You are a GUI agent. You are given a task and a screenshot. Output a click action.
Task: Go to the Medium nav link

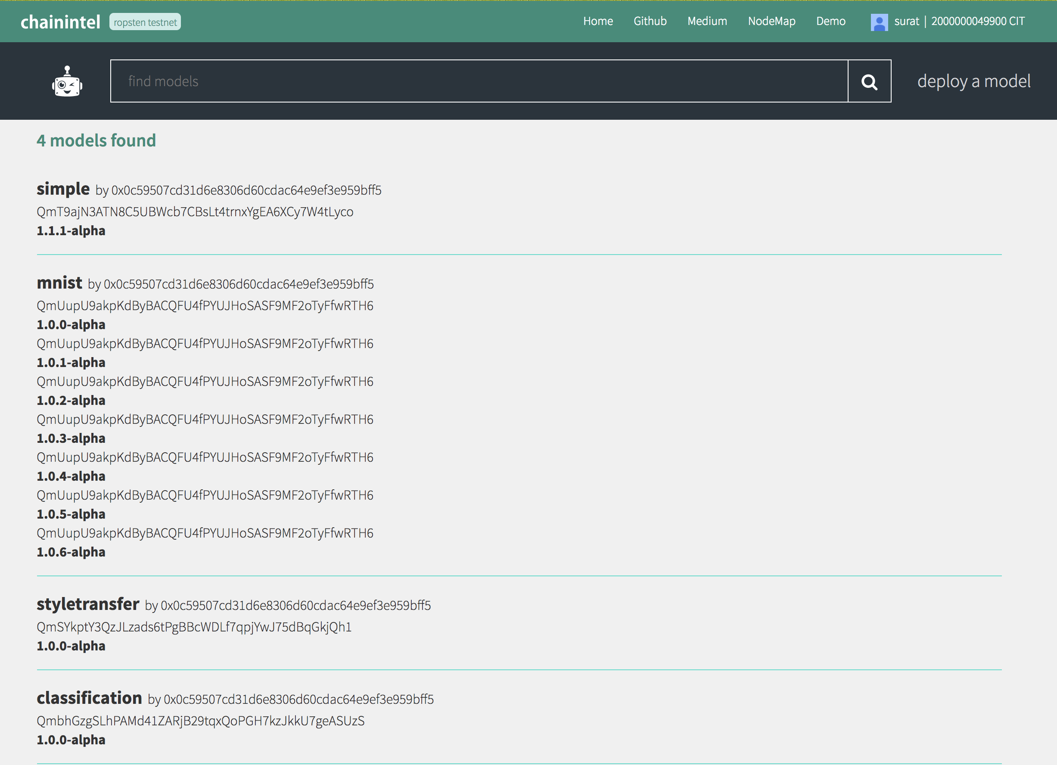[x=707, y=21]
